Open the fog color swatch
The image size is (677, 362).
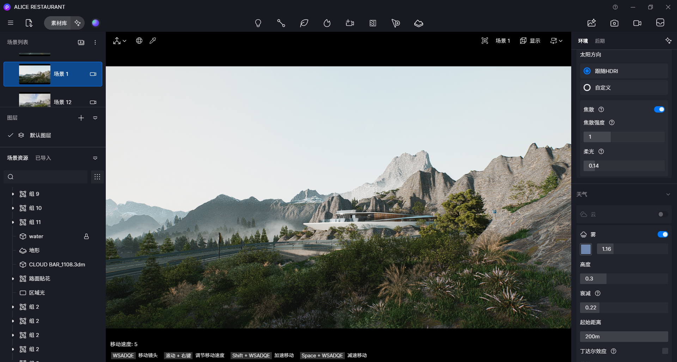(586, 249)
